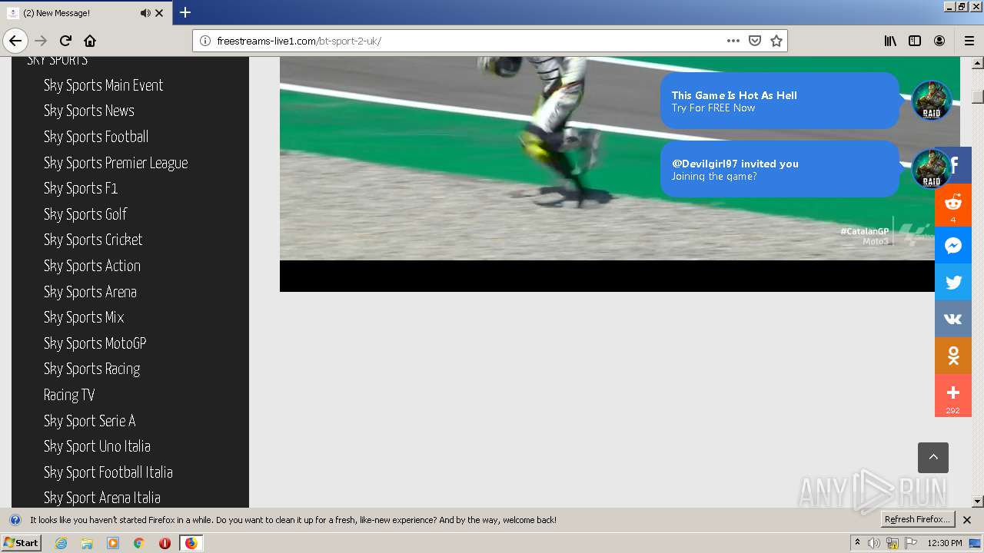The width and height of the screenshot is (984, 553).
Task: Click RAID avatar beside Hot As Hell message
Action: tap(931, 101)
